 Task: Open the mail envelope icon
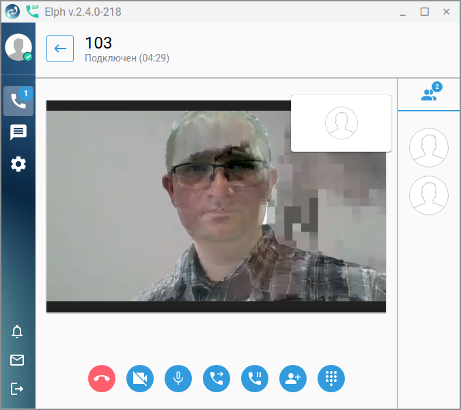[x=17, y=360]
